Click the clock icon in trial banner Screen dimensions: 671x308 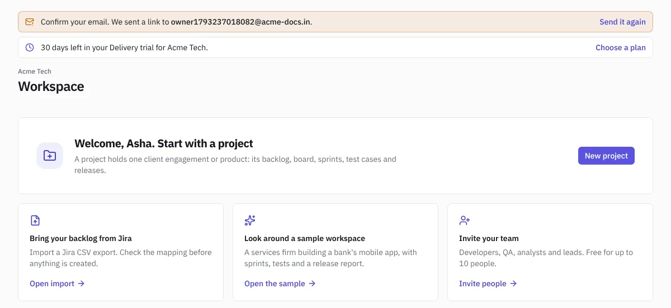tap(30, 47)
